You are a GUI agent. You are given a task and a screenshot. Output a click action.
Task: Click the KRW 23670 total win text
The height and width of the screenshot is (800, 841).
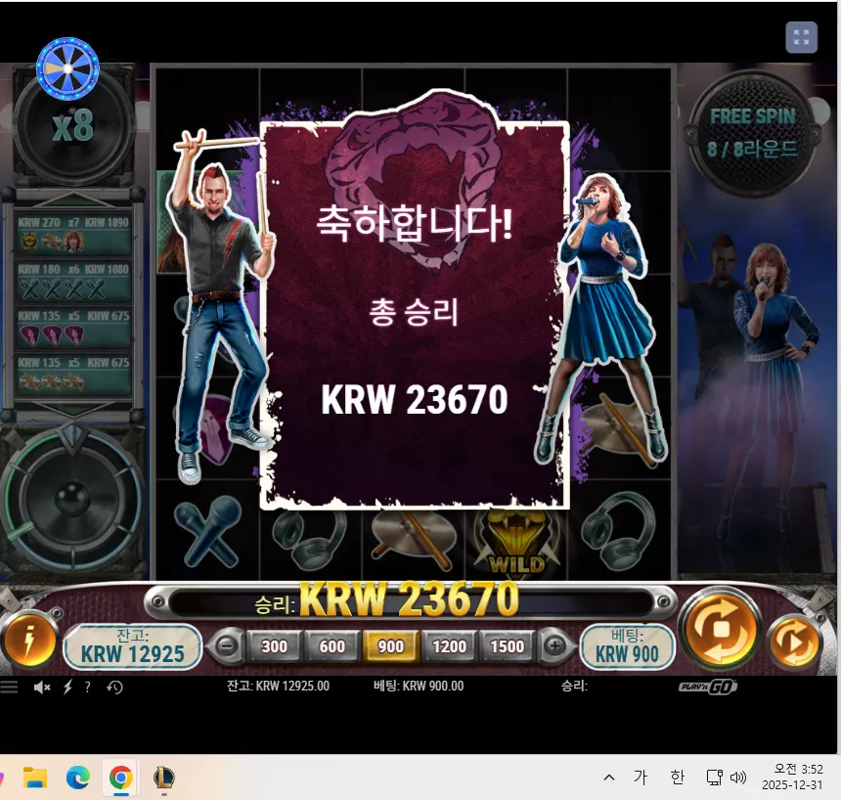tap(414, 400)
